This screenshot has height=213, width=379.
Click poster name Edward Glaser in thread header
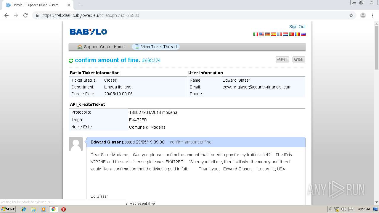[x=106, y=142]
